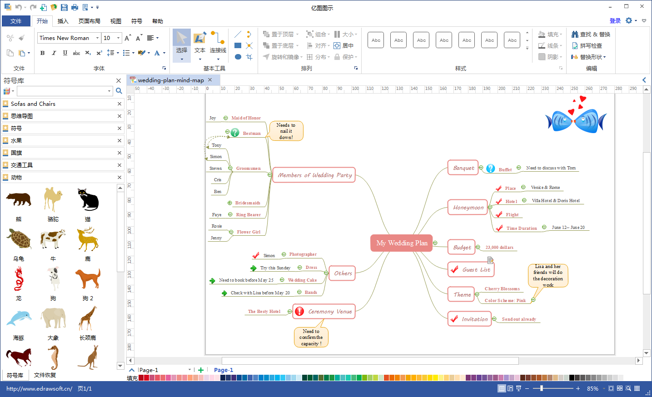The height and width of the screenshot is (397, 652).
Task: Open the Times New Roman font dropdown
Action: pyautogui.click(x=97, y=38)
